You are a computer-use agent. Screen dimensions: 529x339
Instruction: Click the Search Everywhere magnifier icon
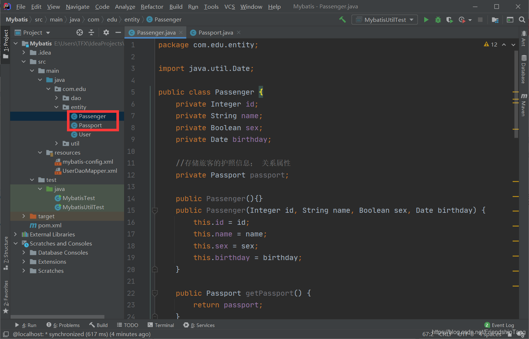522,20
